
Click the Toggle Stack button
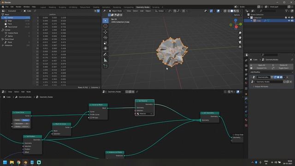(283, 68)
